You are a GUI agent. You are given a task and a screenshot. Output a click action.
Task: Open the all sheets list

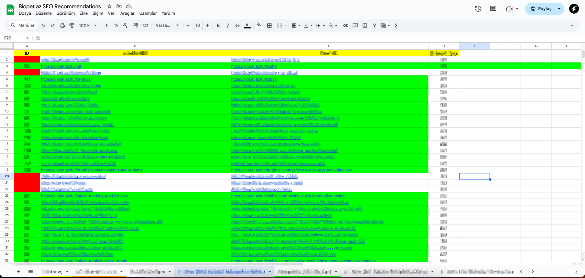tap(30, 271)
